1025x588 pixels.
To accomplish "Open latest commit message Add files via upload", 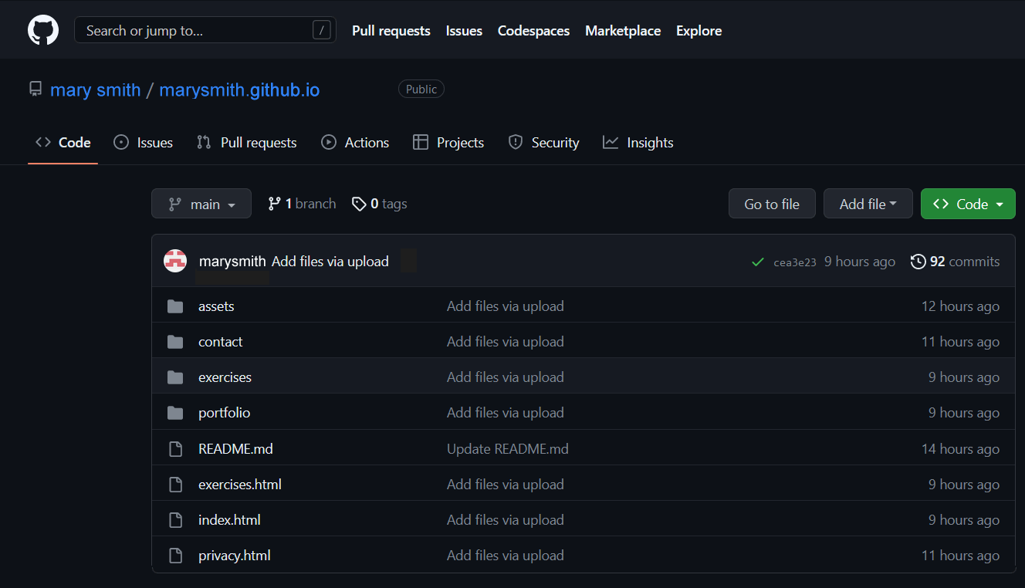I will (330, 262).
